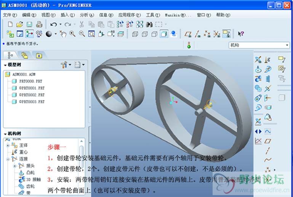Print using the printer icon

39,24
